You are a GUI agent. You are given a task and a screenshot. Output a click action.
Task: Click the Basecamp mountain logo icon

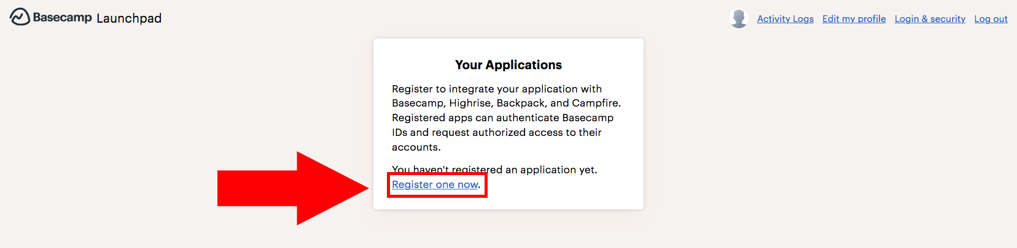[x=20, y=17]
